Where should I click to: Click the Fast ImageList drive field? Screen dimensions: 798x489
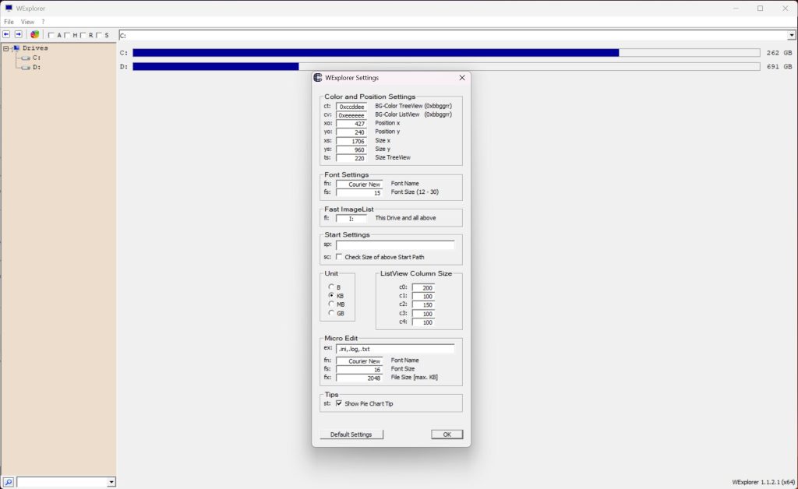351,219
